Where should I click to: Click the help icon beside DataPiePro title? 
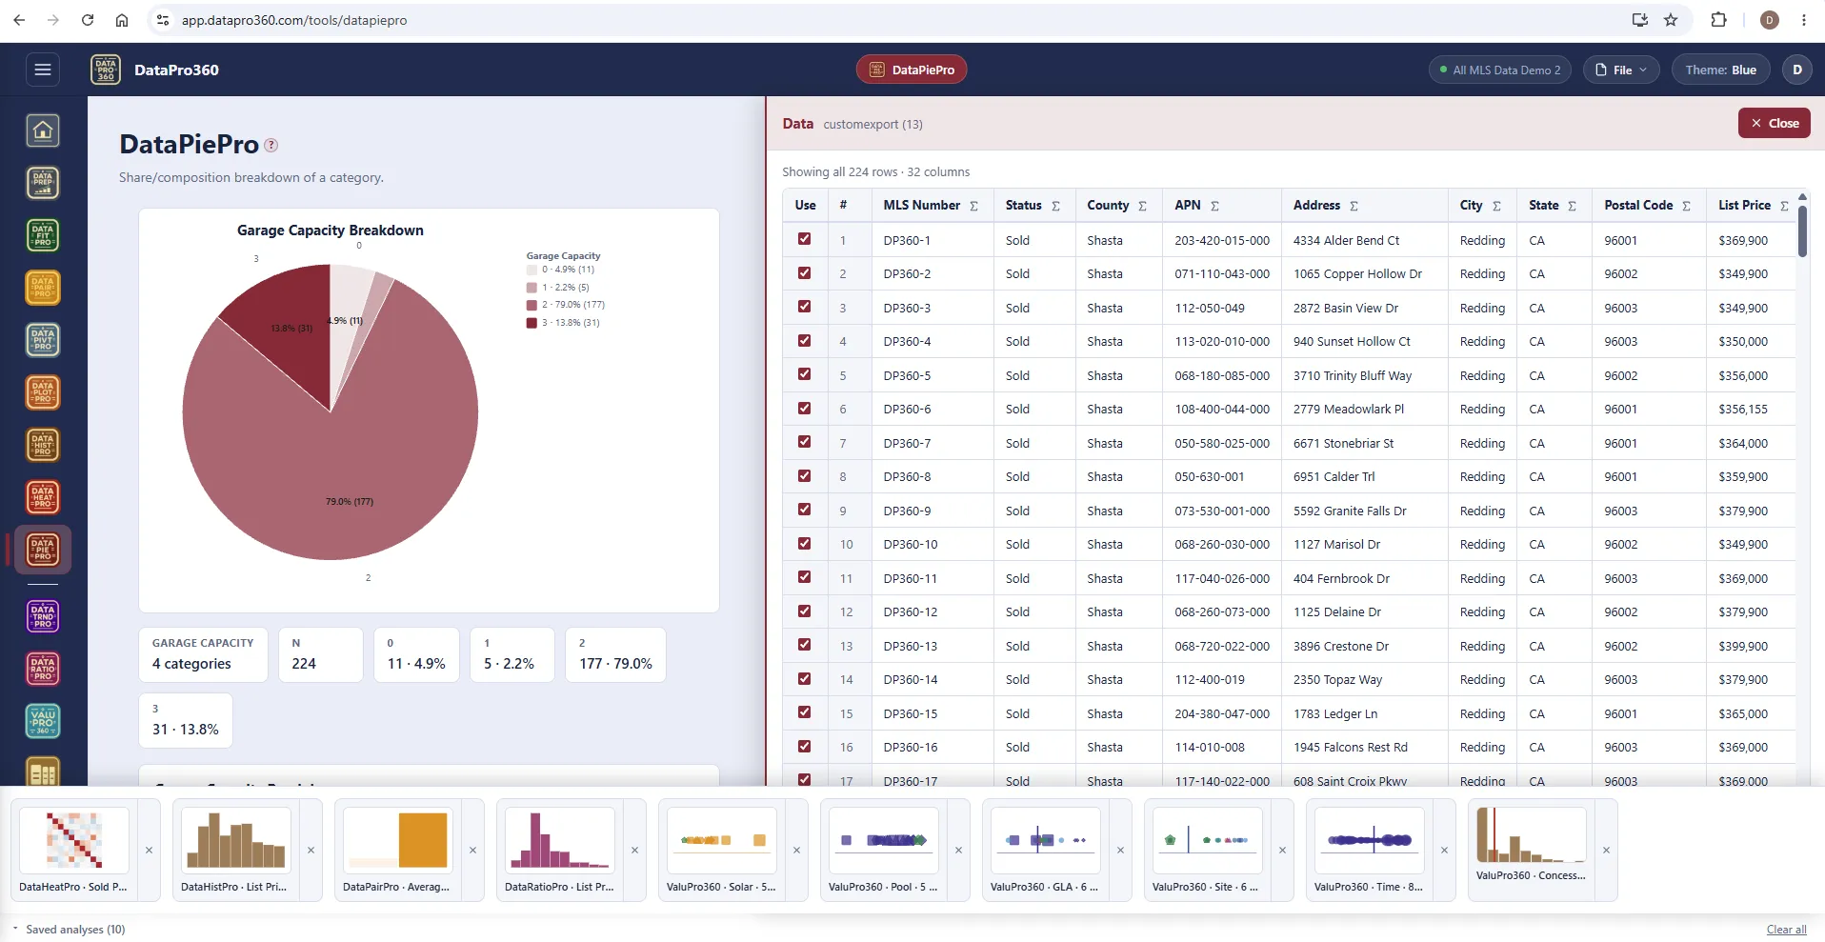271,146
